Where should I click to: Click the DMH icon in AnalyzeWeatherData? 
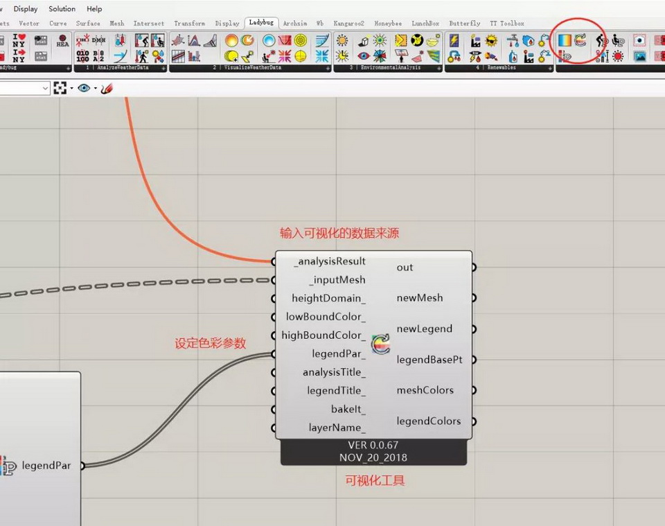pyautogui.click(x=100, y=41)
